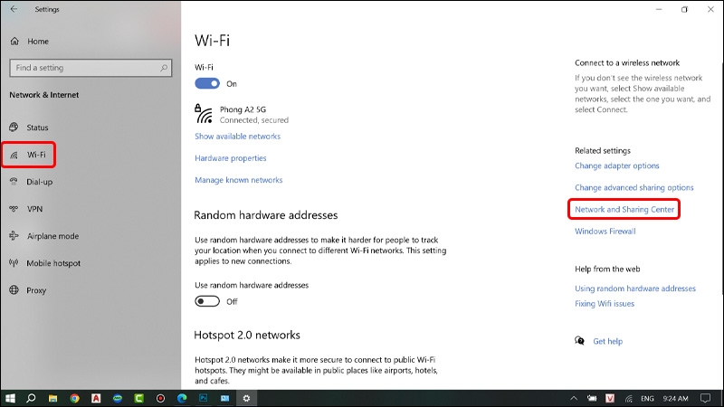Image resolution: width=724 pixels, height=407 pixels.
Task: Open Show available networks link
Action: coord(237,137)
